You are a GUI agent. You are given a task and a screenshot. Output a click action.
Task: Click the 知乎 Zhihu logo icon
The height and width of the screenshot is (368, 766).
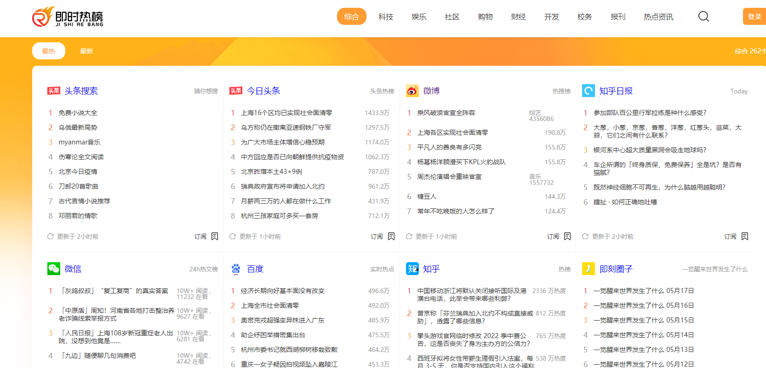(x=412, y=269)
